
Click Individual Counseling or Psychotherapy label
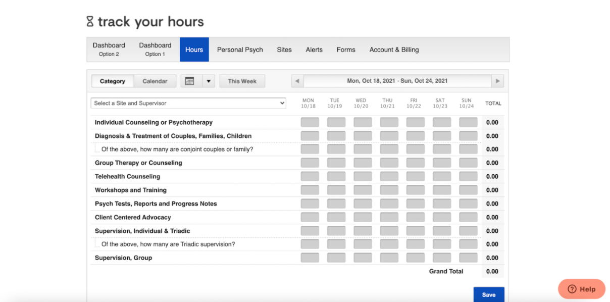pos(154,122)
